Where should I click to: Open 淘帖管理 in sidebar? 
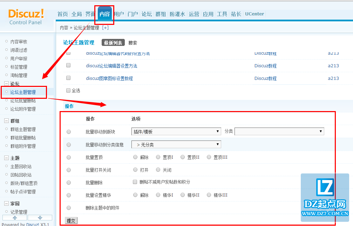point(19,75)
